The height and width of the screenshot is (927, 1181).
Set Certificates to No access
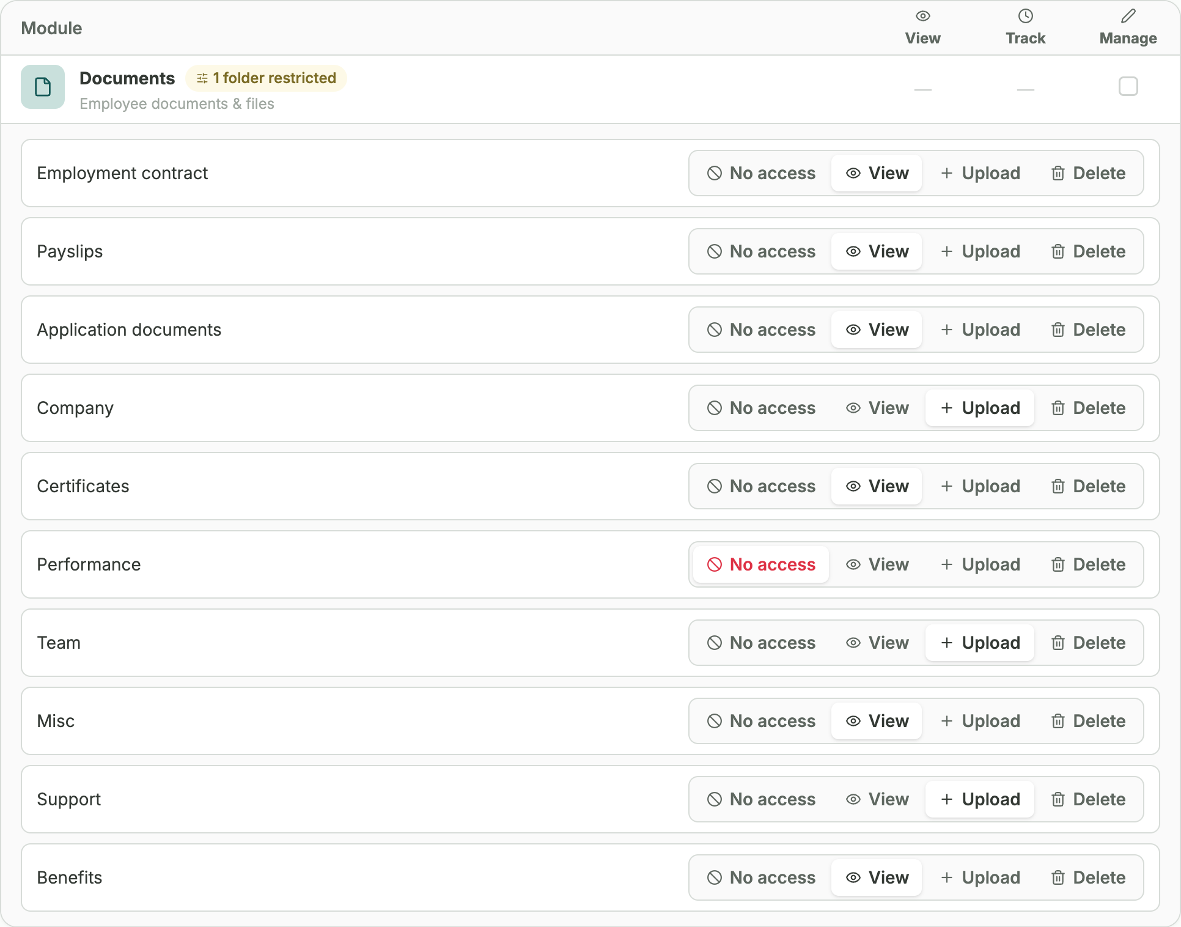pos(761,486)
